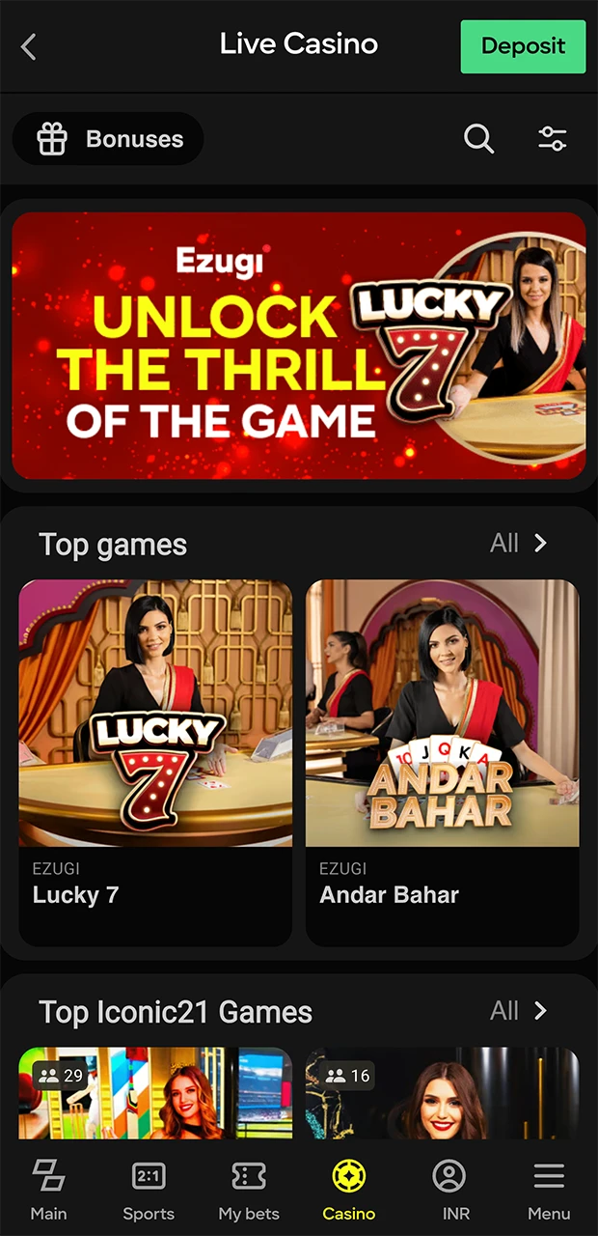Screen dimensions: 598x1236
Task: Open the search magnifier icon
Action: click(x=478, y=139)
